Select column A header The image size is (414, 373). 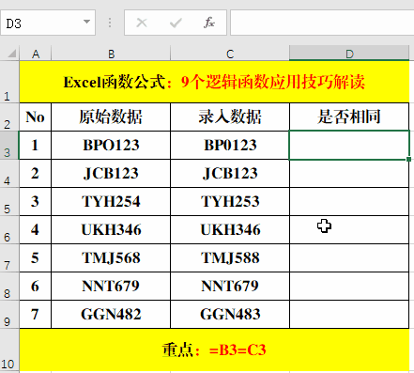pyautogui.click(x=36, y=54)
